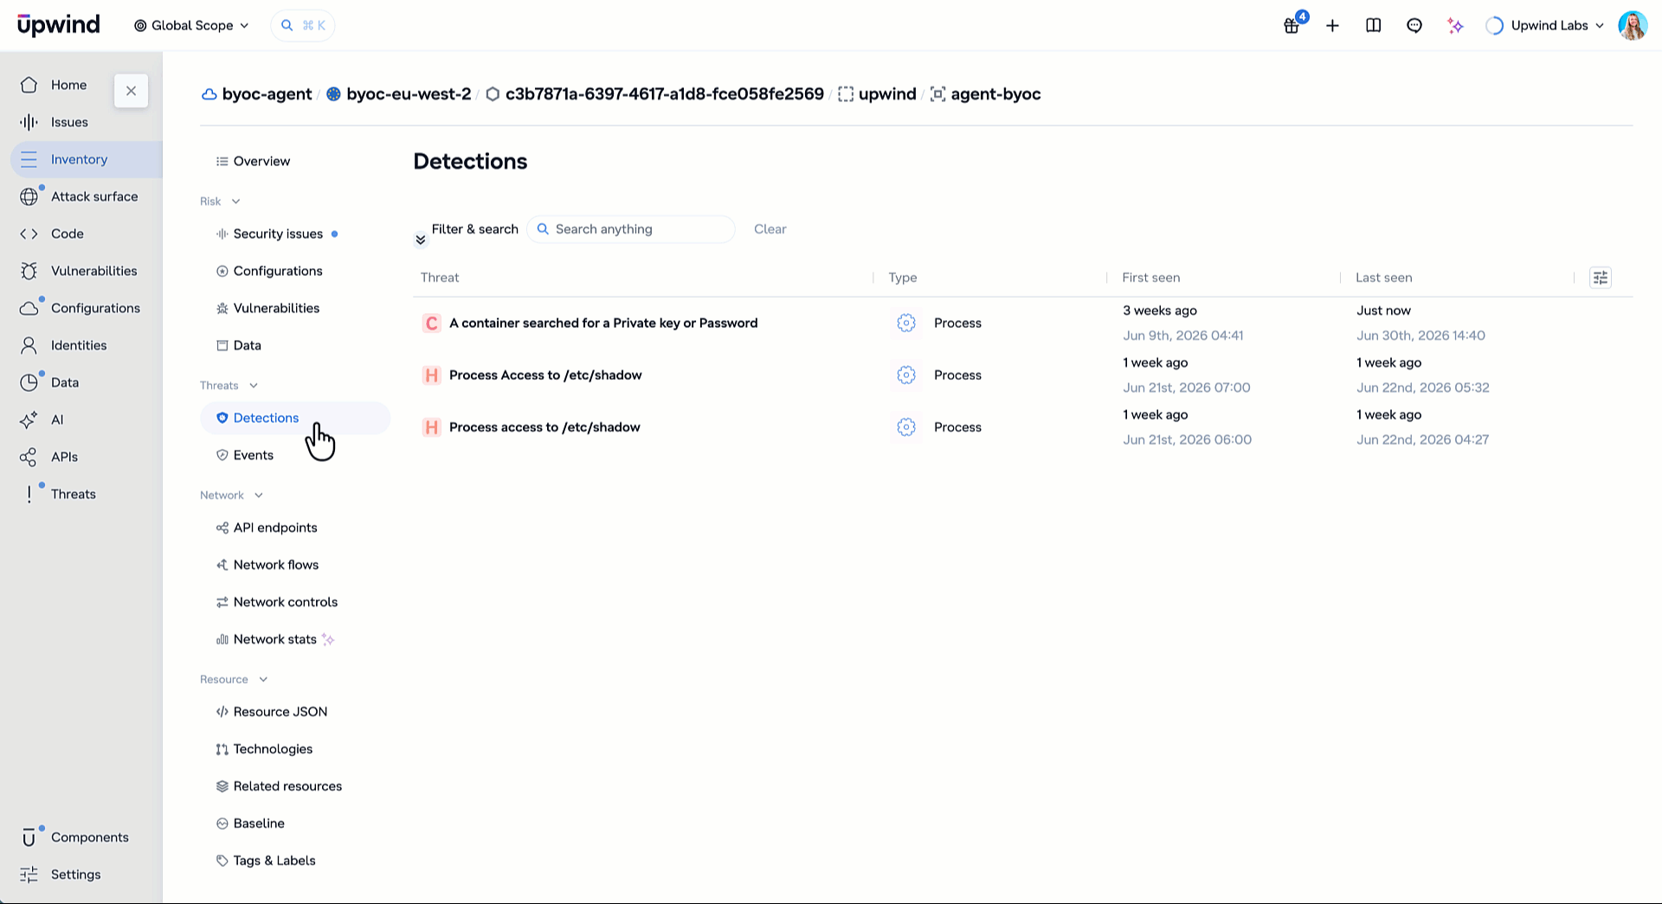Open API endpoints
Viewport: 1662px width, 904px height.
click(275, 528)
